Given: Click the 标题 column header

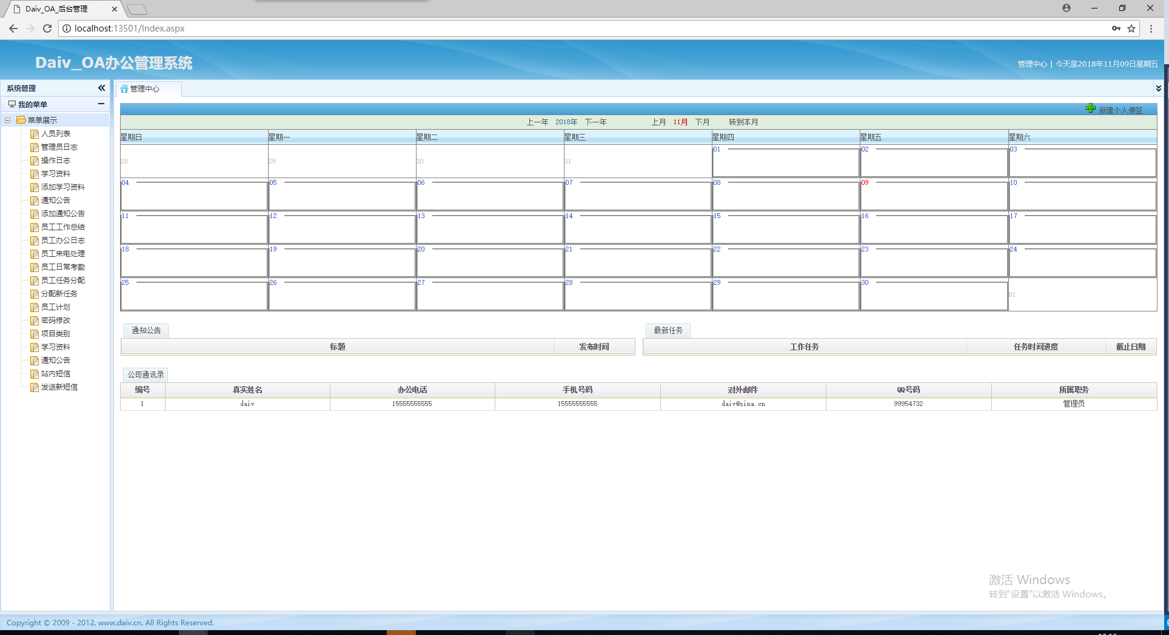Looking at the screenshot, I should pyautogui.click(x=338, y=347).
